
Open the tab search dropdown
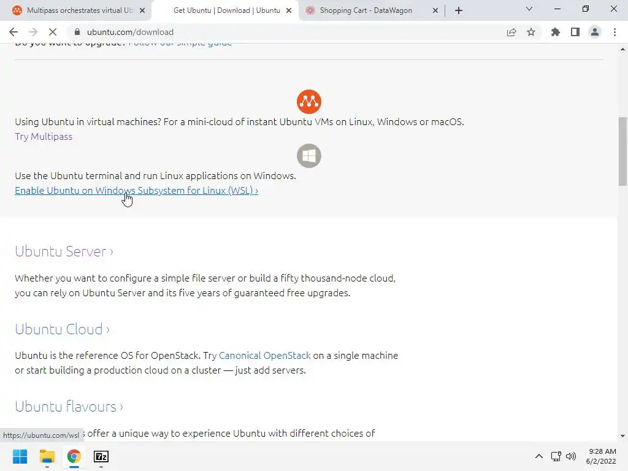(x=529, y=9)
